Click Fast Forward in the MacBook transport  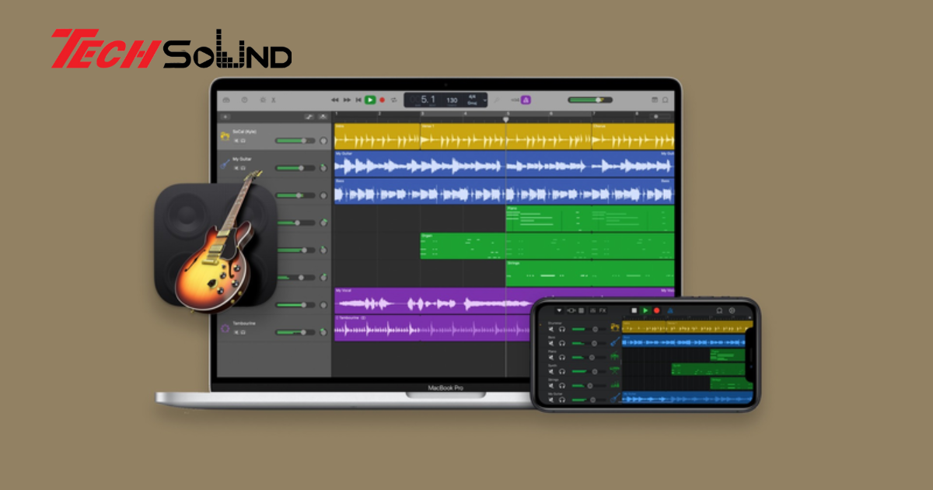(347, 100)
